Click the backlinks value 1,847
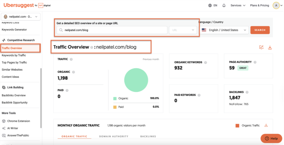The height and width of the screenshot is (145, 284). tap(235, 98)
